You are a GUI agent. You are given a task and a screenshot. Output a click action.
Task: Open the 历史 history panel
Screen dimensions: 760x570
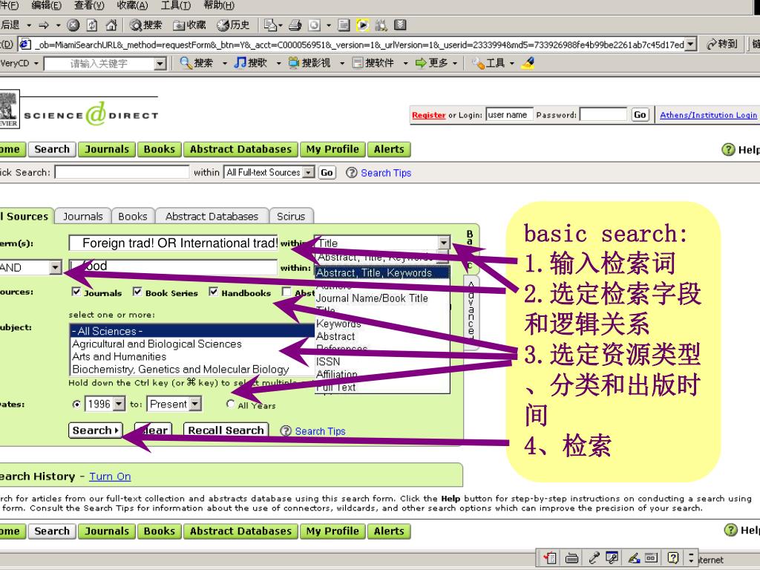click(233, 25)
